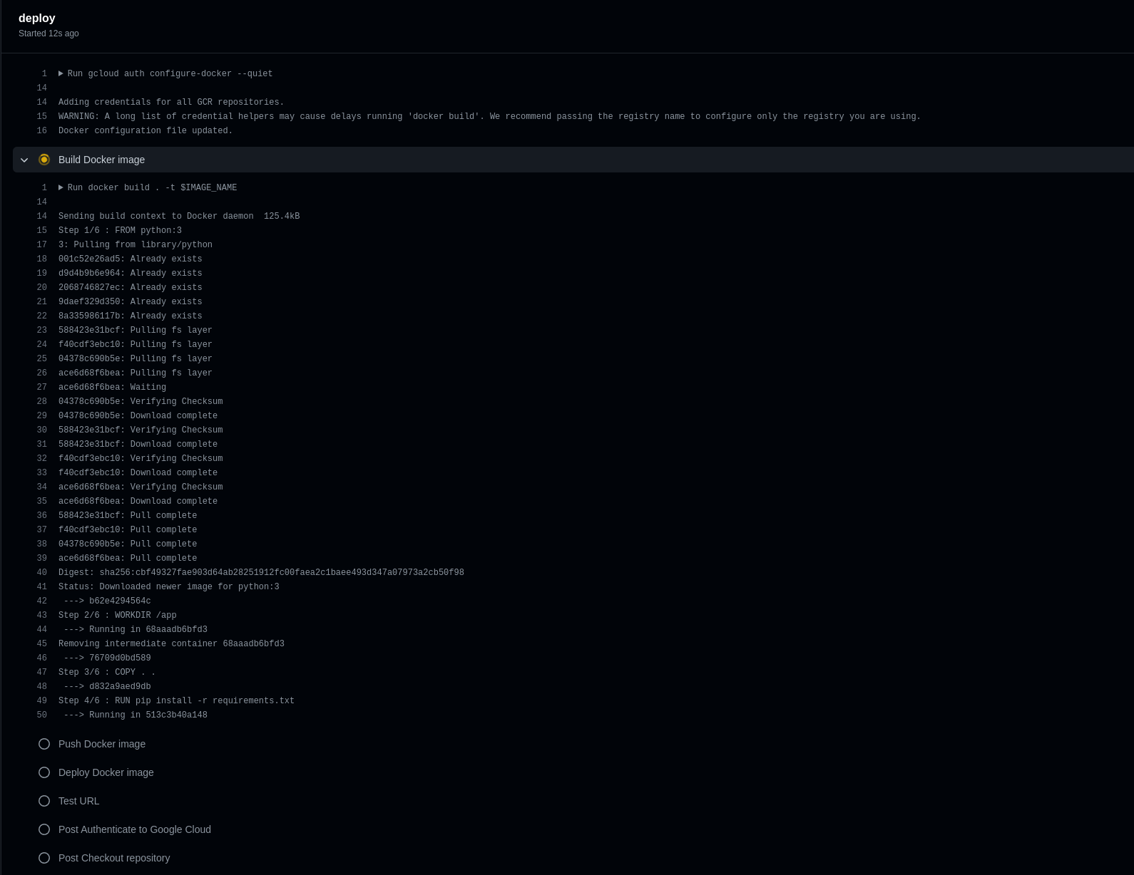Click the 'Started 12s ago' timestamp
1134x875 pixels.
coord(48,33)
